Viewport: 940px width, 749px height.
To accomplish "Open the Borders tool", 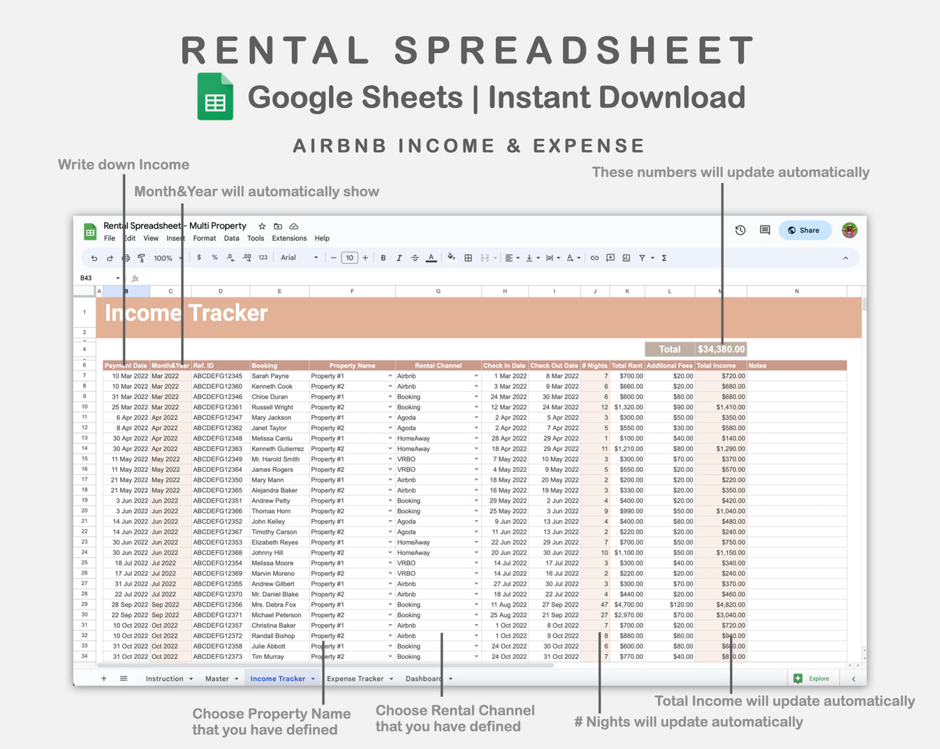I will click(467, 258).
